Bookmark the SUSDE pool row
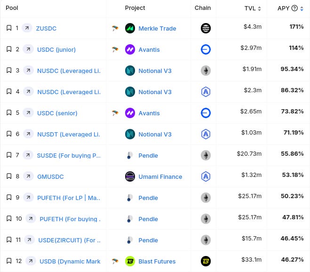This screenshot has width=310, height=272. pyautogui.click(x=9, y=155)
